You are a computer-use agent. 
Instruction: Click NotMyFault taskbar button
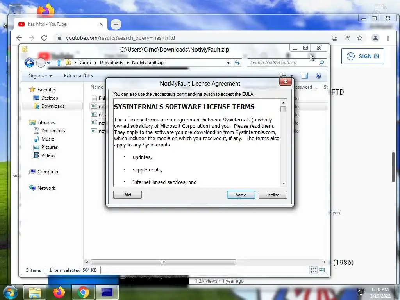click(107, 292)
